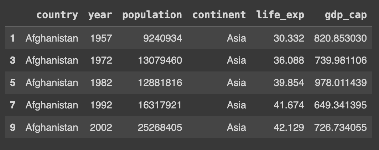Click row index 9
The height and width of the screenshot is (150, 379).
click(x=12, y=127)
